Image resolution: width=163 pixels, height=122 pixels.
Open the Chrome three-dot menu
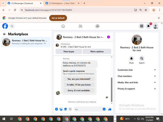pyautogui.click(x=159, y=10)
